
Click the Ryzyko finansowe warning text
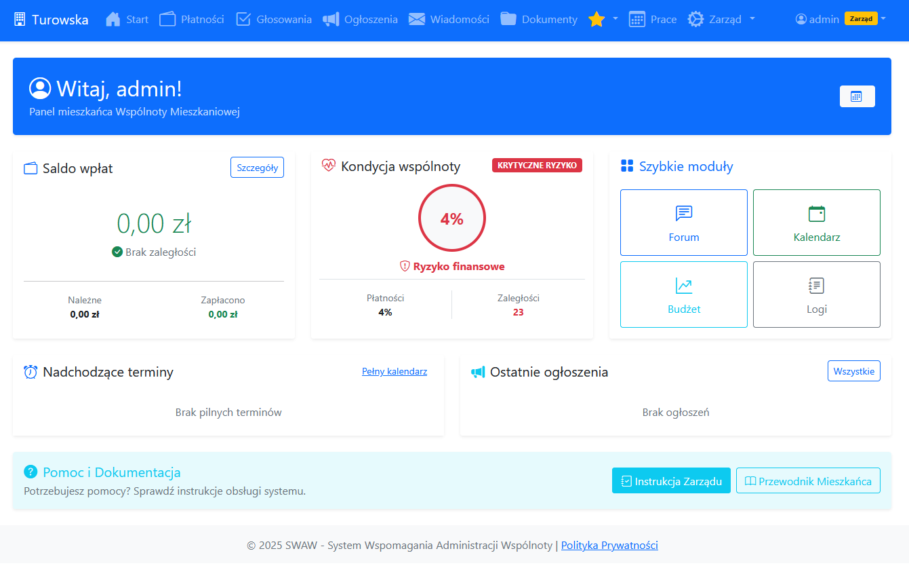[x=459, y=267]
